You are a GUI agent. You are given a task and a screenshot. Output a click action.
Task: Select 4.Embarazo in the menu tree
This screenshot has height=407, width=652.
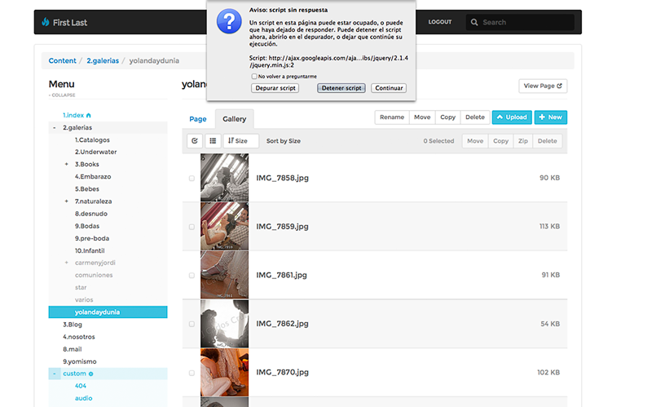click(93, 177)
